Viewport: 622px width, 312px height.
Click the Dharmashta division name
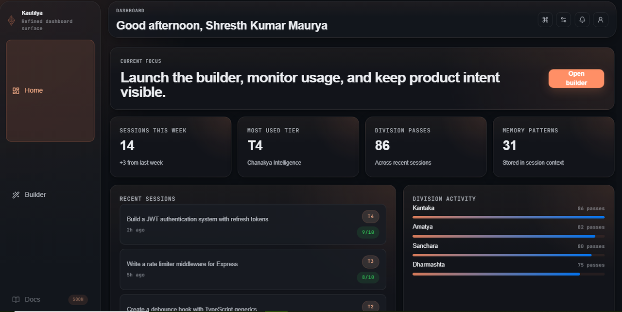pyautogui.click(x=429, y=265)
